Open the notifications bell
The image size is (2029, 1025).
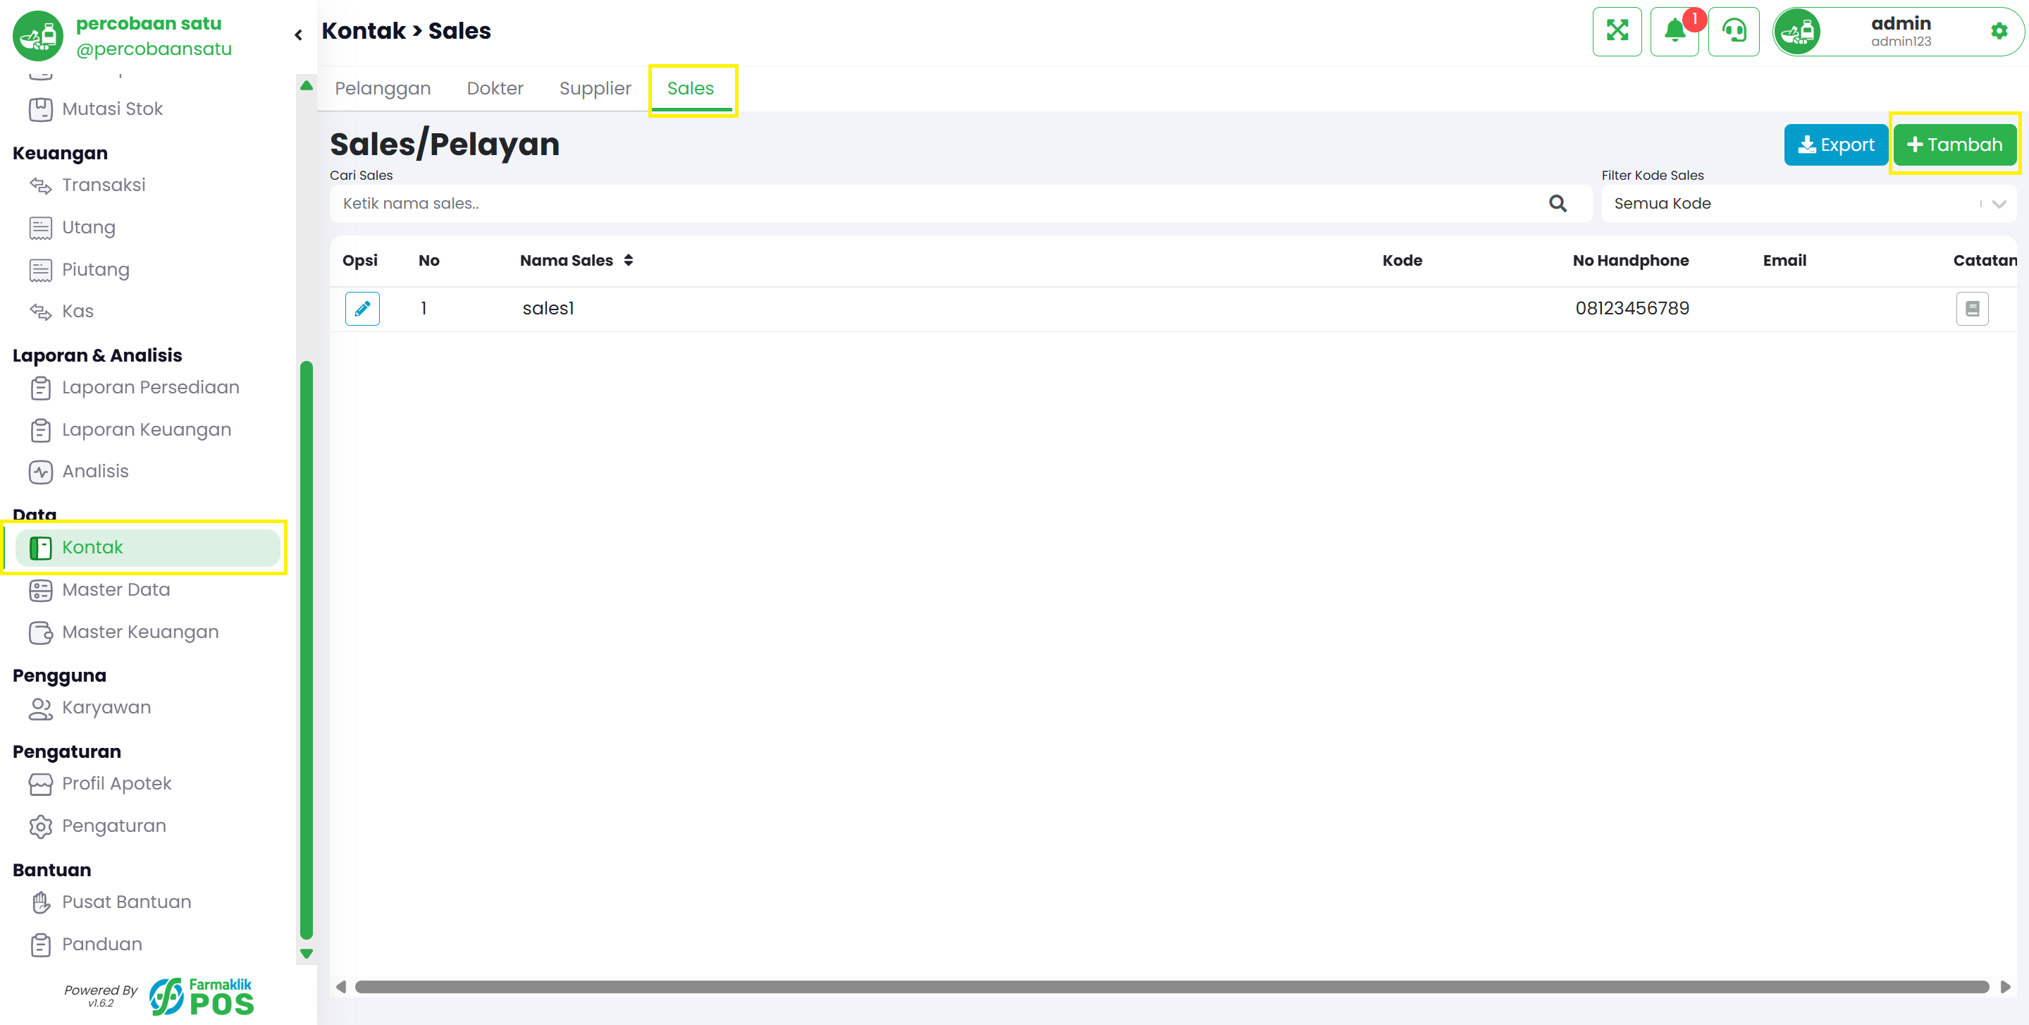1675,32
